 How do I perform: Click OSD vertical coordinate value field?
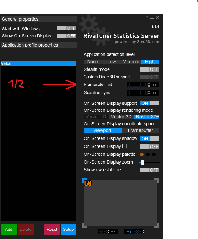pos(139,232)
